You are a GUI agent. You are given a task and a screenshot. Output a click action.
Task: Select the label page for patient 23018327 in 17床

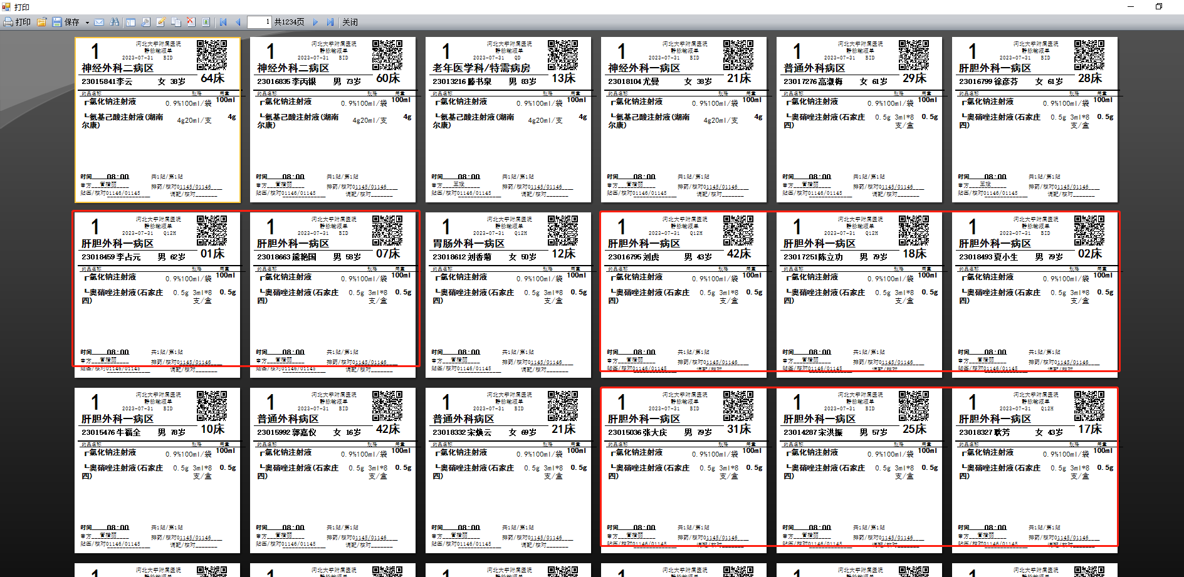pyautogui.click(x=1035, y=470)
